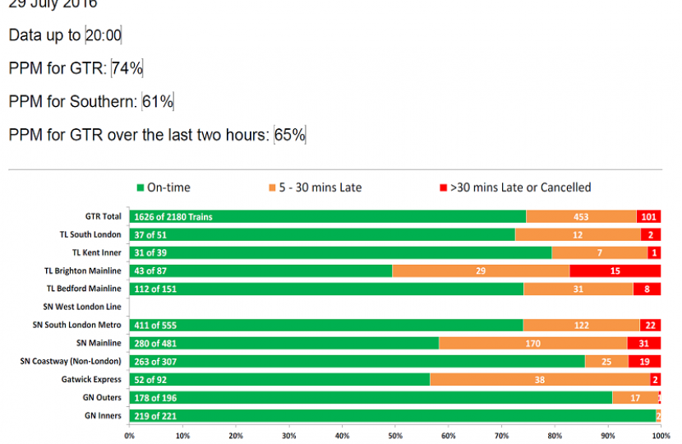Click the TL Kent Inner orange 7 segment
Viewport: 682px width, 444px height.
pyautogui.click(x=599, y=253)
